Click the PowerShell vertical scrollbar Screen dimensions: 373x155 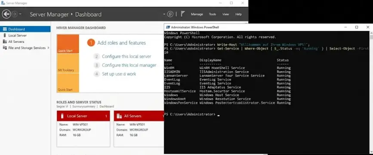click(x=371, y=92)
